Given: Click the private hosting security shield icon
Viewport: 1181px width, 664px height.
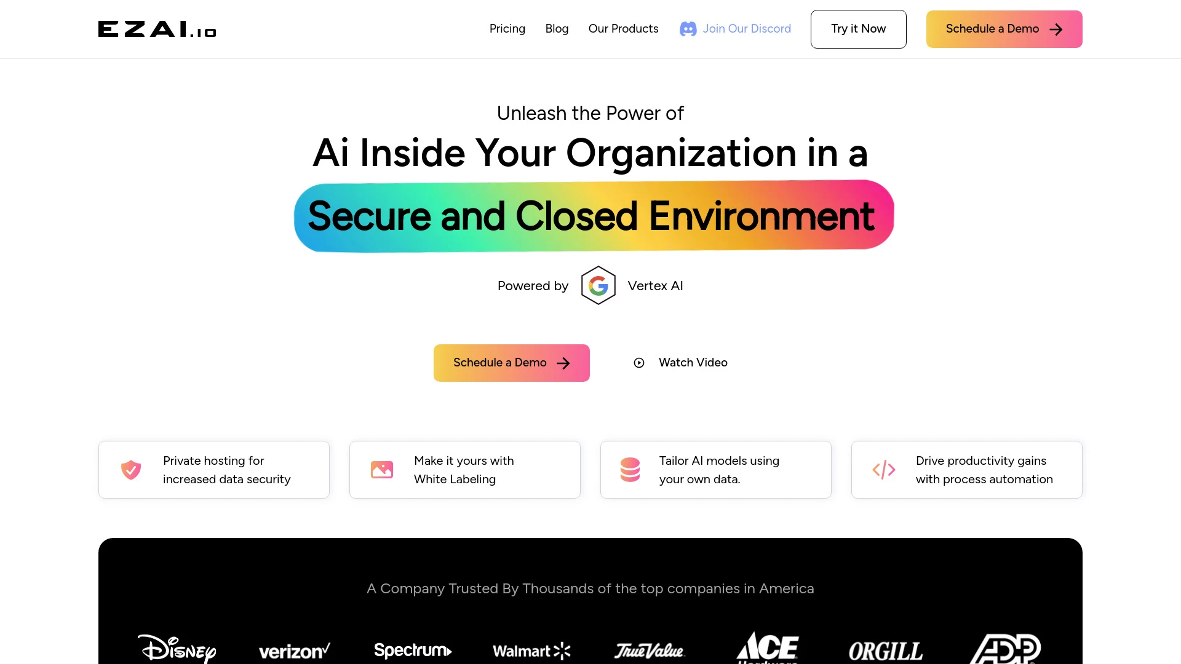Looking at the screenshot, I should point(130,470).
